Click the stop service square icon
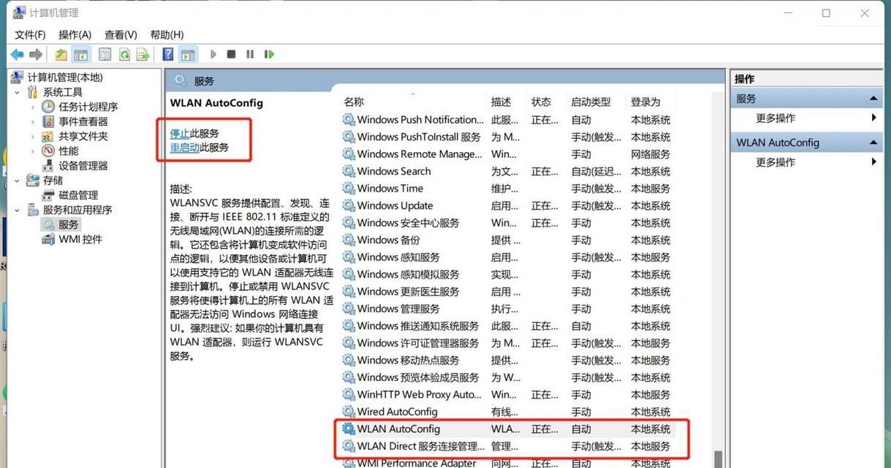Image resolution: width=891 pixels, height=468 pixels. pyautogui.click(x=232, y=54)
